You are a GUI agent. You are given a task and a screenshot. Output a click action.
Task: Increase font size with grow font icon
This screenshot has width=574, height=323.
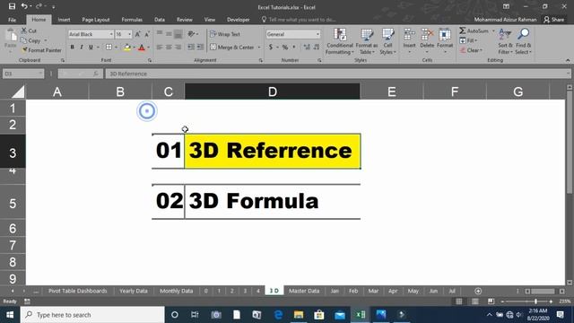click(x=137, y=34)
